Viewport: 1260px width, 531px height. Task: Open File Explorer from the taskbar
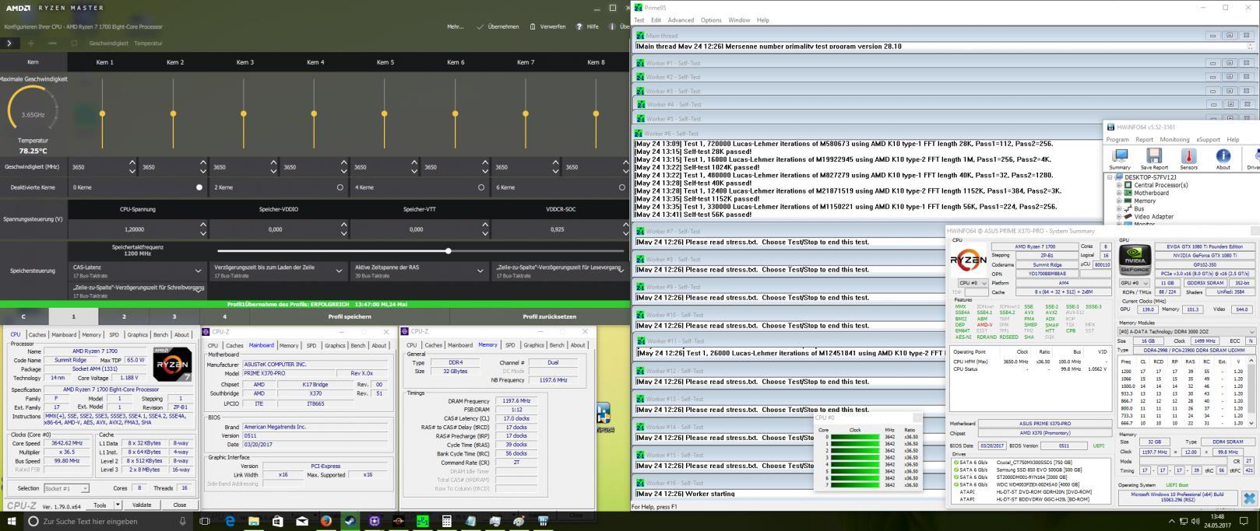click(254, 521)
